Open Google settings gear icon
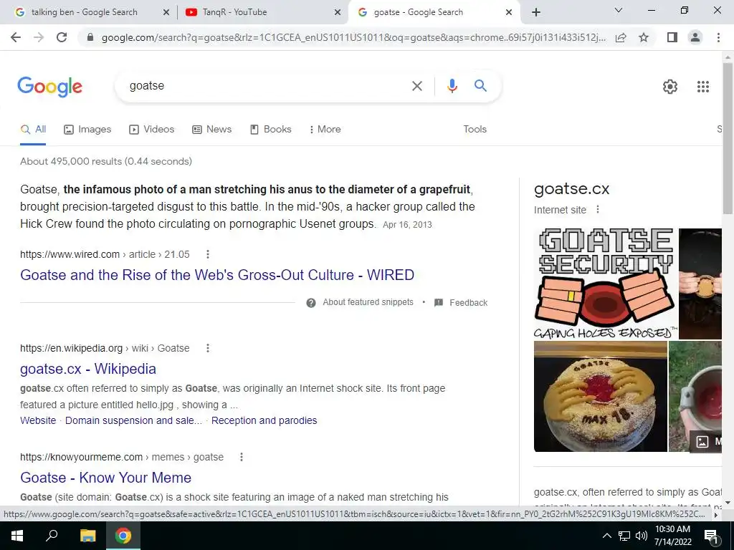 (x=670, y=87)
